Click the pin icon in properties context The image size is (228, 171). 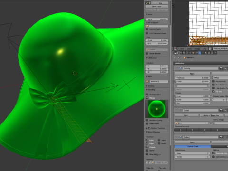[175, 57]
